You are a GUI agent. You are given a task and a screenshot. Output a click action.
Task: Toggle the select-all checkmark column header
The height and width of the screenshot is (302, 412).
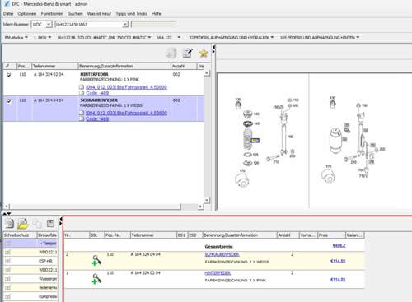(x=7, y=66)
